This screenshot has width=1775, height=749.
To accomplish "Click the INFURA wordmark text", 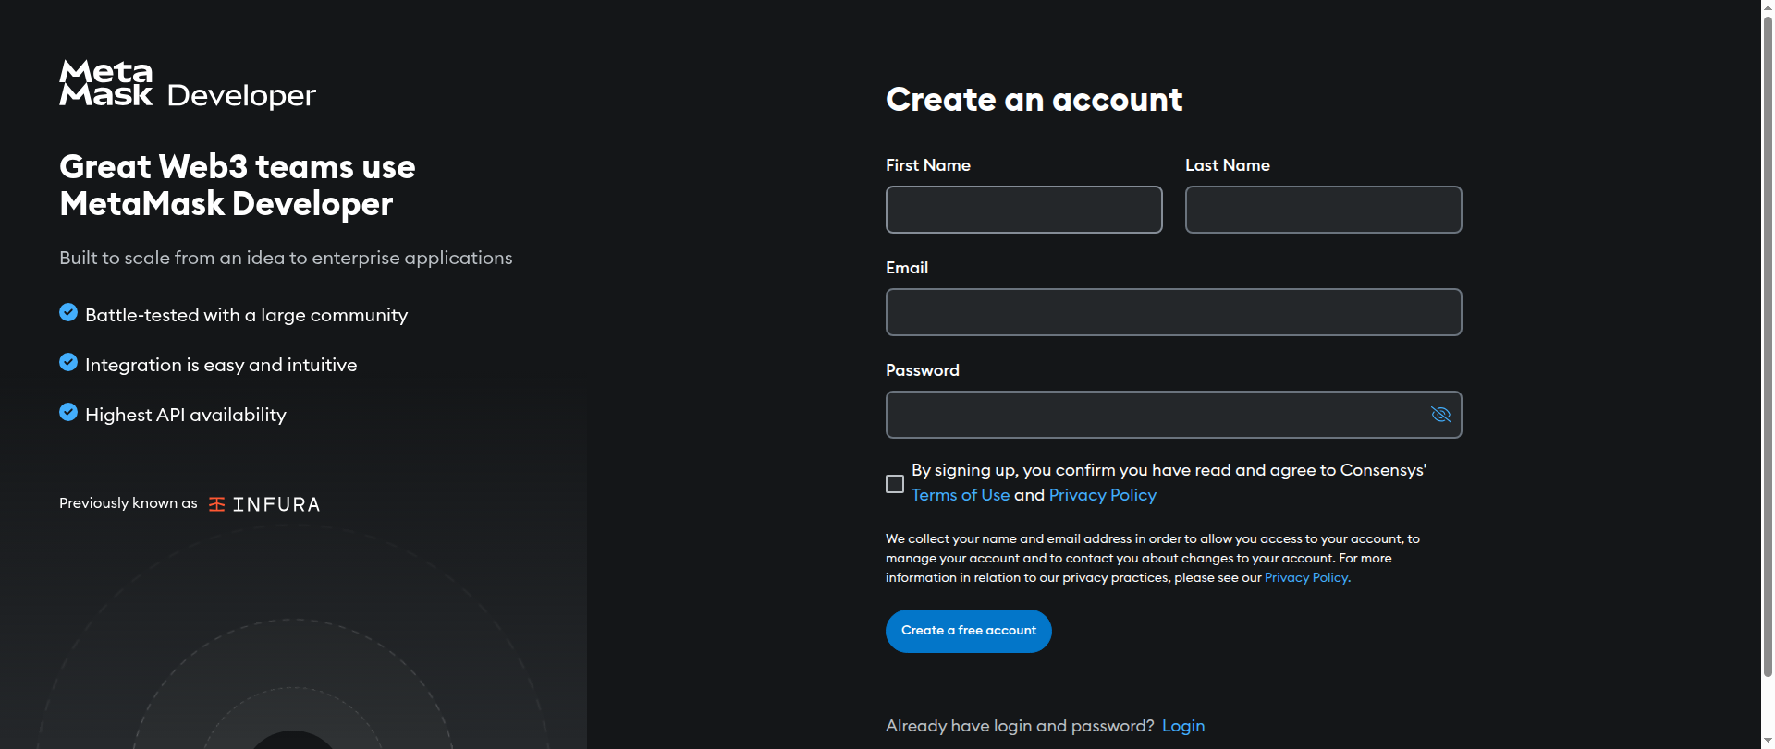I will pos(276,504).
